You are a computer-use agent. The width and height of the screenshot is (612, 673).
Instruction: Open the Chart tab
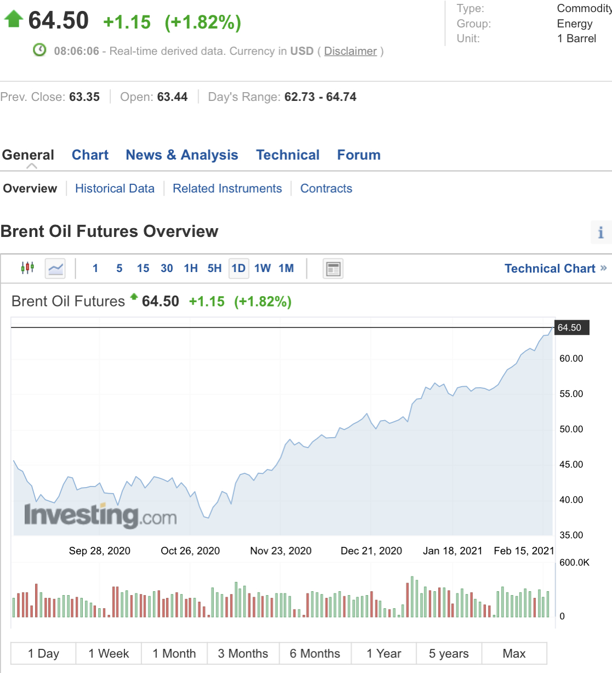(x=90, y=155)
